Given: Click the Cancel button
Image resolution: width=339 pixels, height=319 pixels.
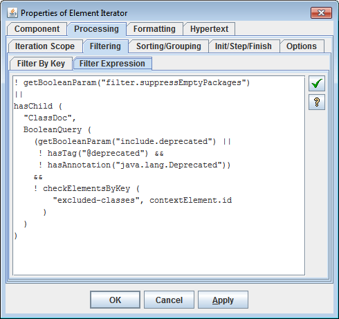Looking at the screenshot, I should [x=169, y=300].
